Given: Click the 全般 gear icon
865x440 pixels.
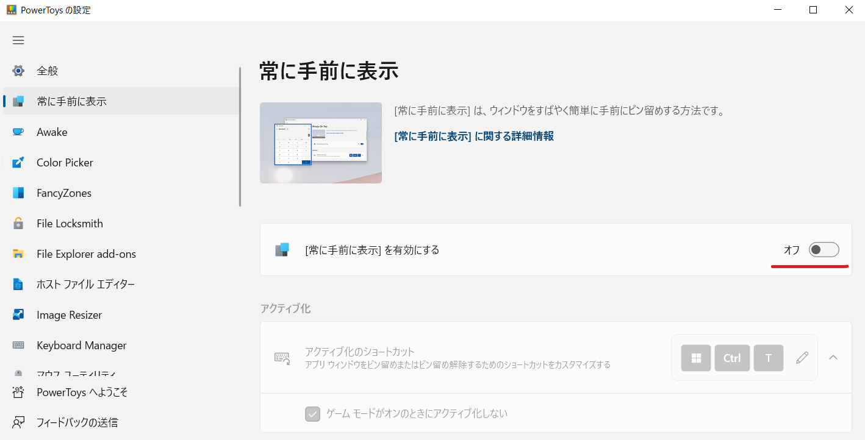Looking at the screenshot, I should pyautogui.click(x=18, y=71).
